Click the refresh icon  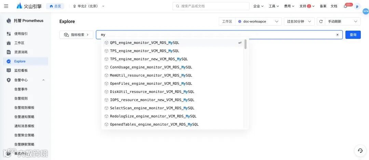point(321,21)
